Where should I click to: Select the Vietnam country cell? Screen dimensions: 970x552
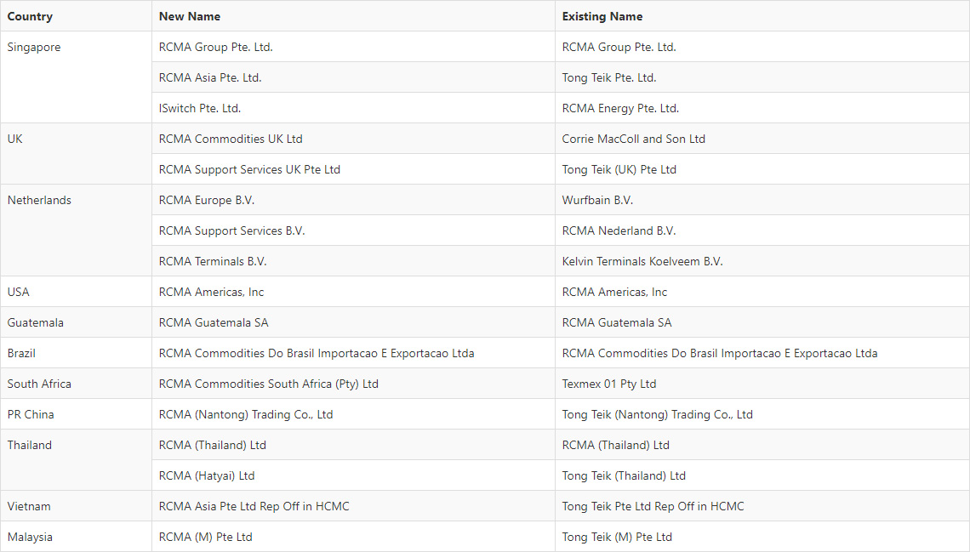click(76, 506)
